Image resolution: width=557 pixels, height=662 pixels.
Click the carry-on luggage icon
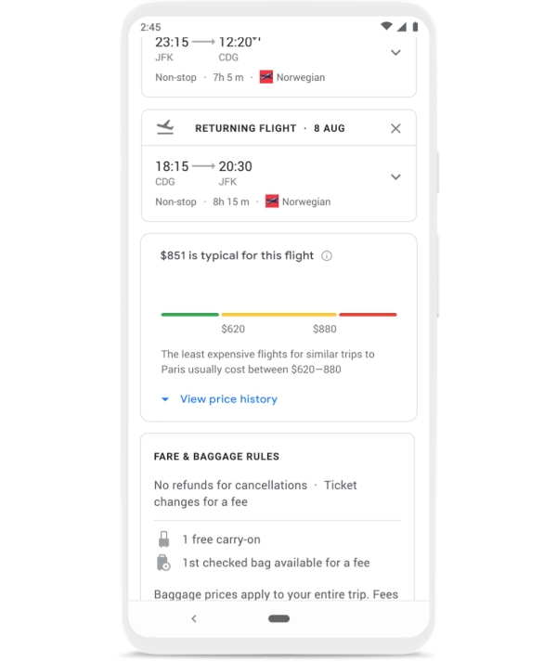pos(164,539)
